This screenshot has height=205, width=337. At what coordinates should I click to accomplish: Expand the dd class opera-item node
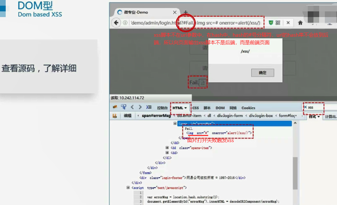[x=167, y=147]
